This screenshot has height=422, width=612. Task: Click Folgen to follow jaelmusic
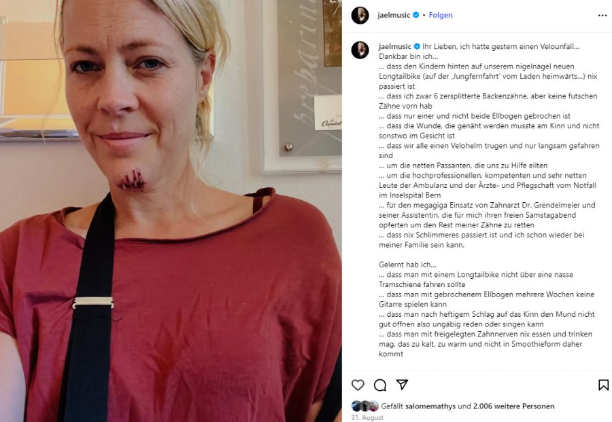441,15
